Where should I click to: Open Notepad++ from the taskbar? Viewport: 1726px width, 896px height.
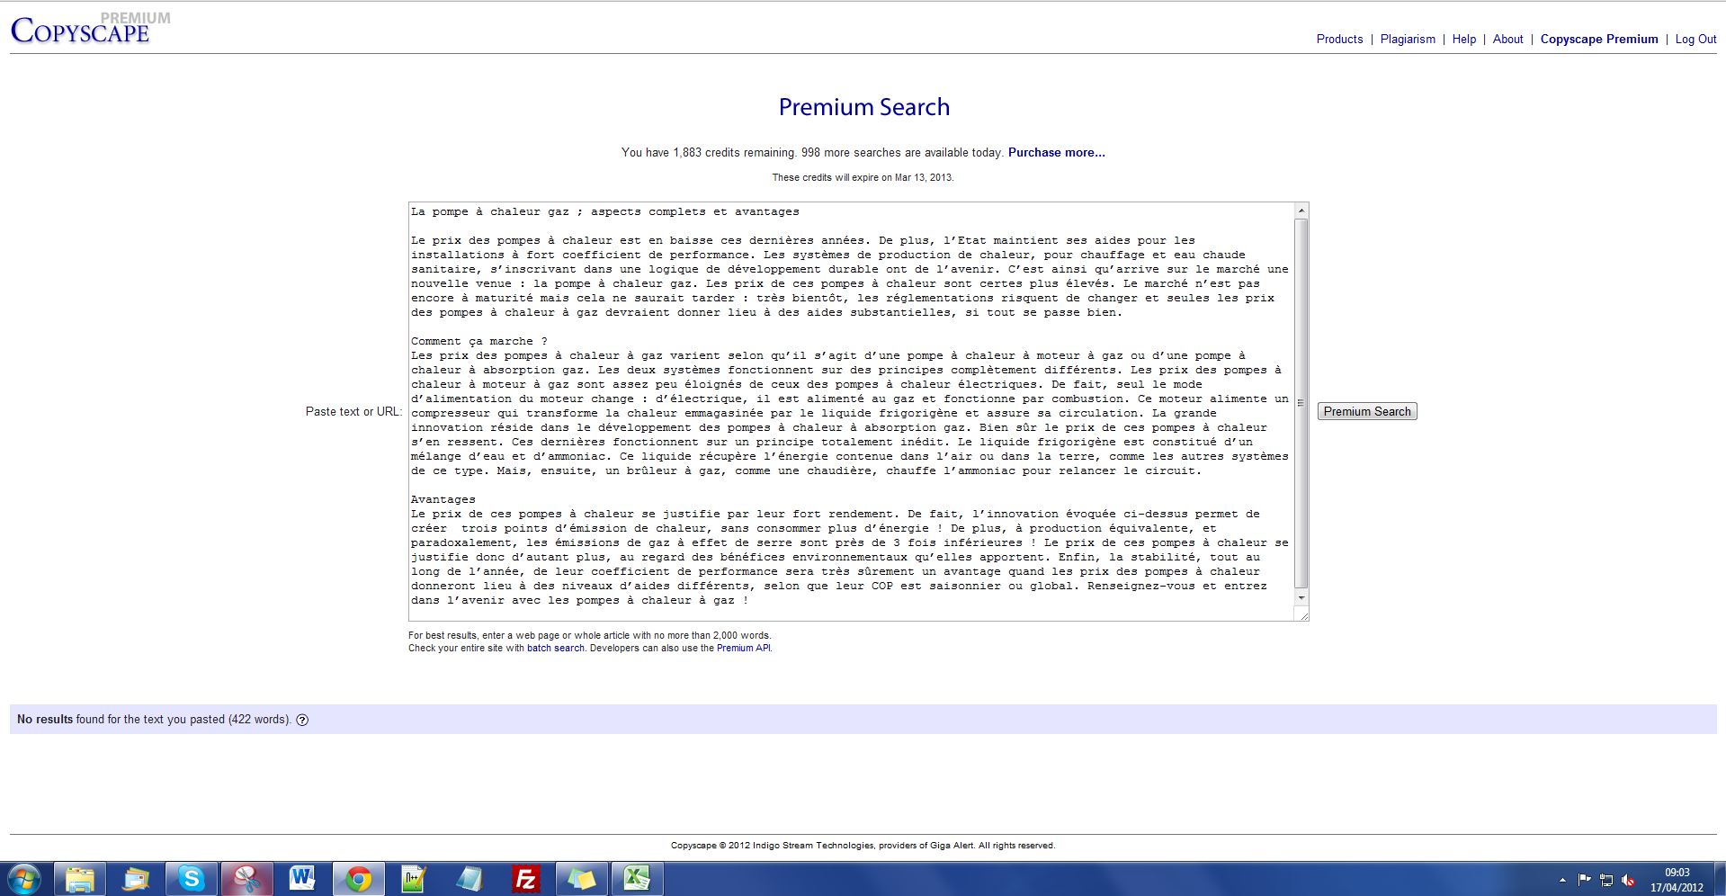pyautogui.click(x=414, y=878)
